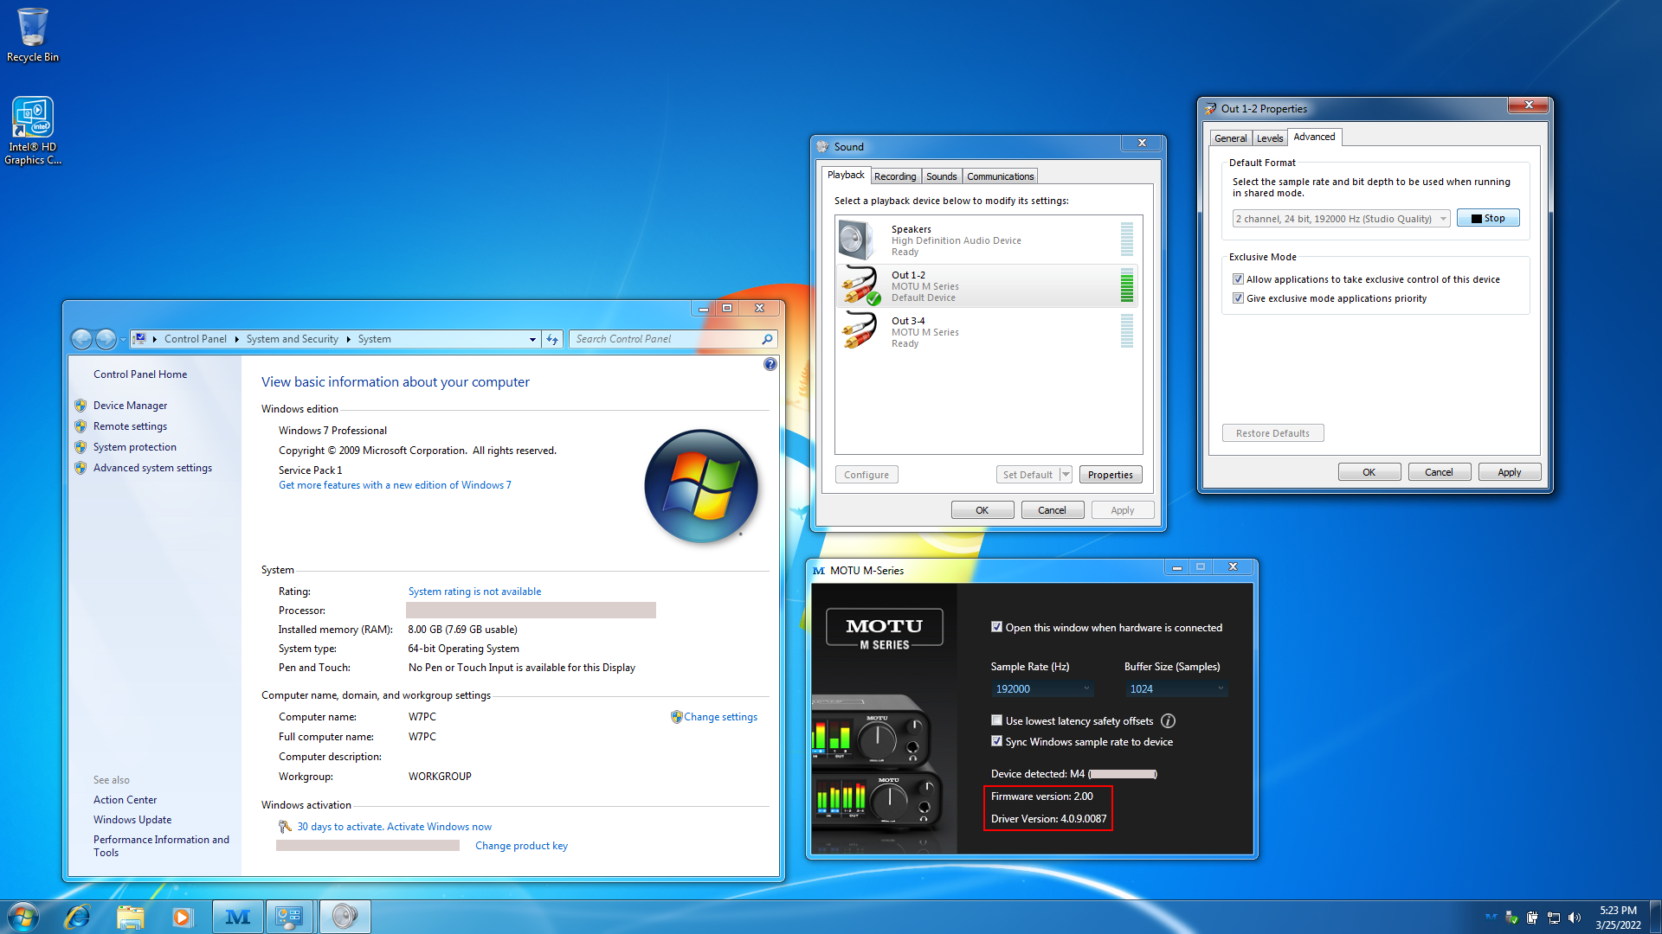
Task: Open Windows Media Player taskbar icon
Action: 182,917
